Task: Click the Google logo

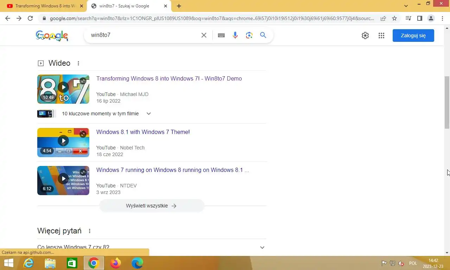Action: click(52, 36)
